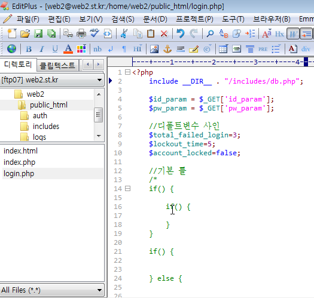
Task: Click the New file icon
Action: 11,33
